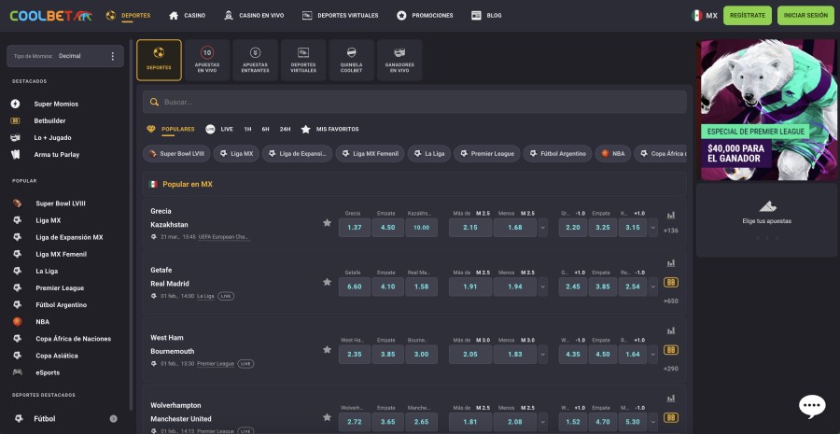Open the three-dot menu beside Tipo de Momios
The image size is (840, 434).
[113, 56]
